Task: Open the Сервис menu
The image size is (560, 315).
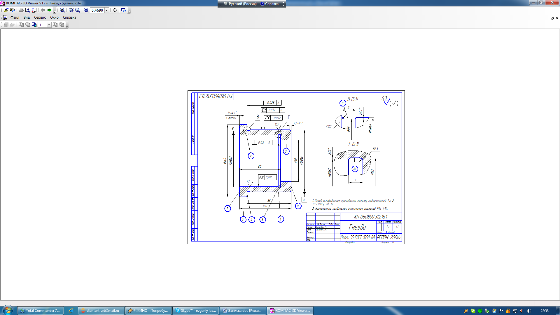Action: tap(40, 17)
